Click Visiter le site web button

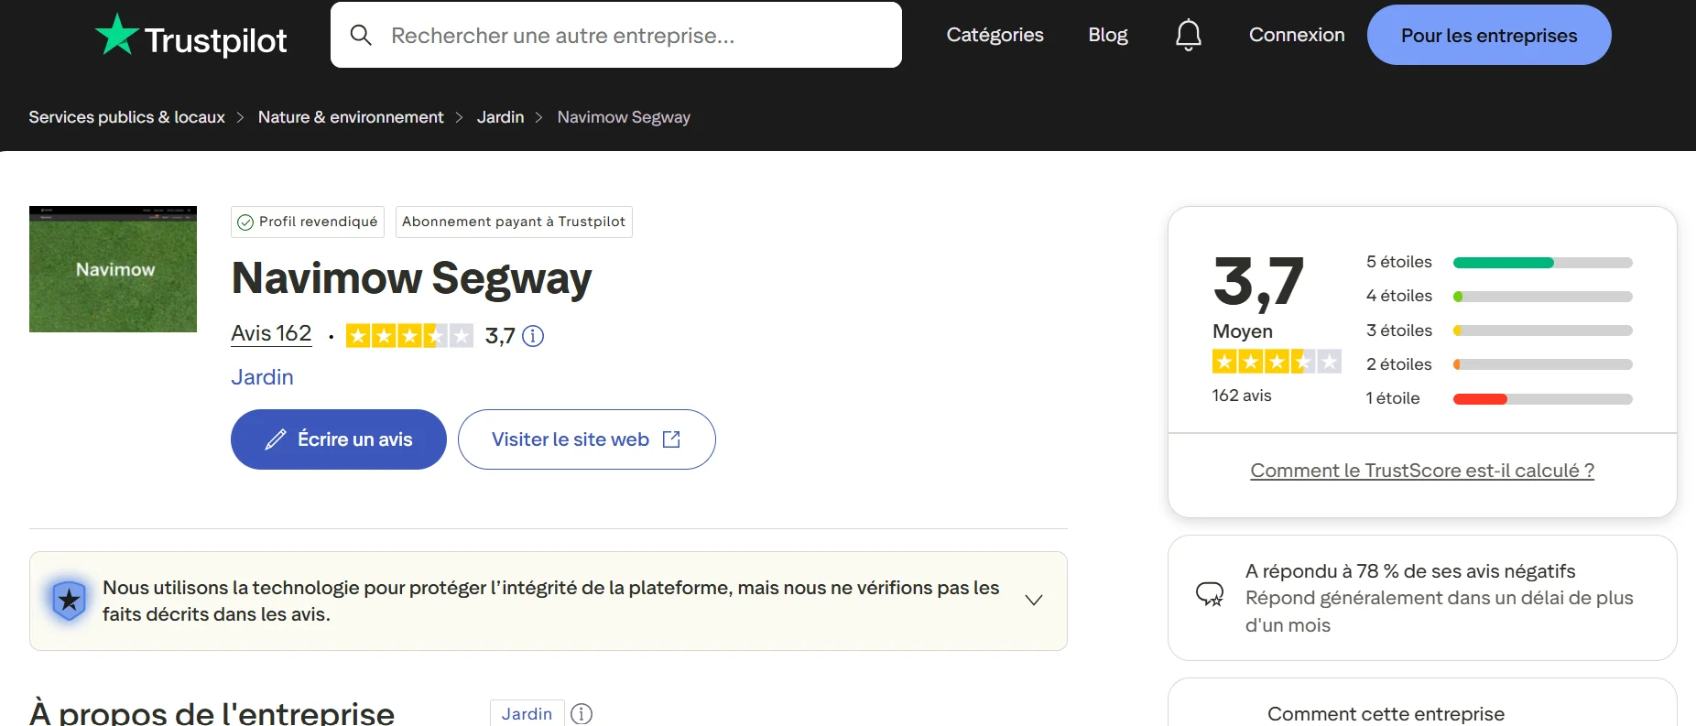pyautogui.click(x=587, y=439)
